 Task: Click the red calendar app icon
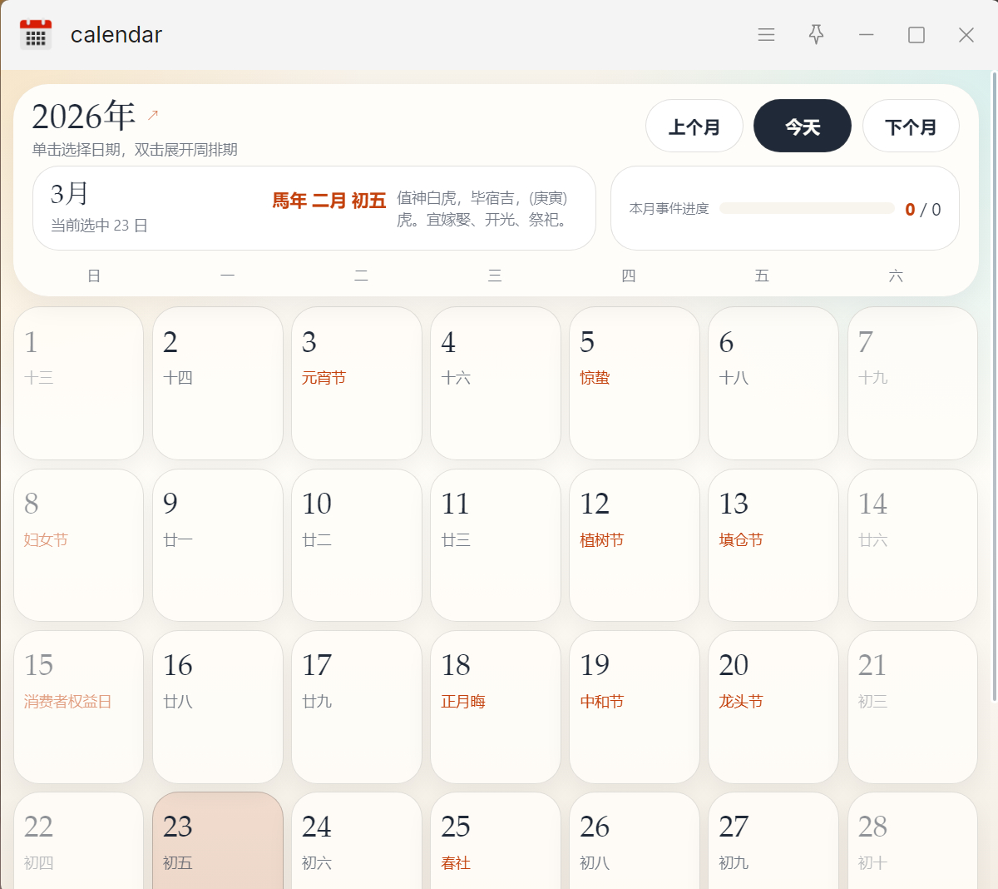pyautogui.click(x=36, y=35)
